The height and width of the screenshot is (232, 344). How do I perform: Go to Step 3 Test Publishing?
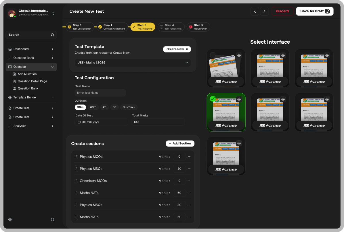click(x=143, y=27)
